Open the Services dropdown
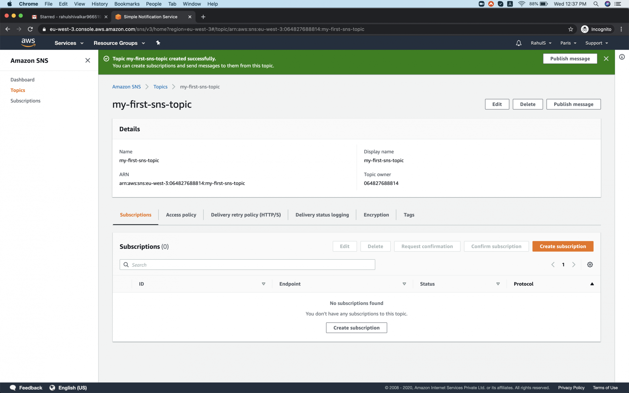Viewport: 629px width, 393px height. point(69,43)
